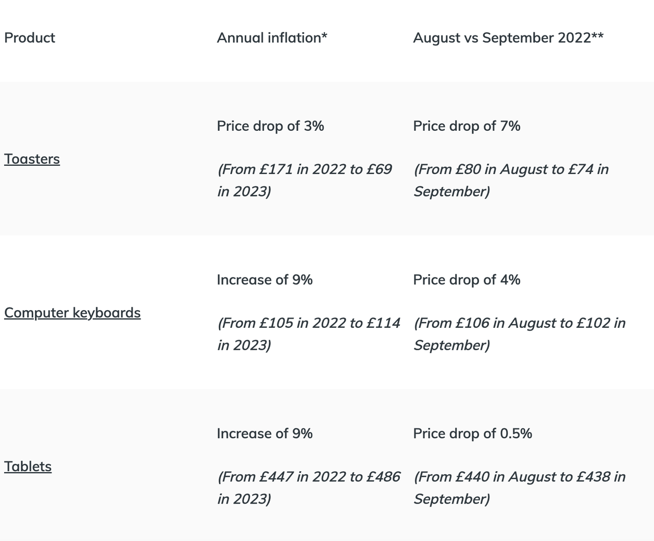Open the Computer keyboards link
The width and height of the screenshot is (654, 541).
[x=72, y=313]
